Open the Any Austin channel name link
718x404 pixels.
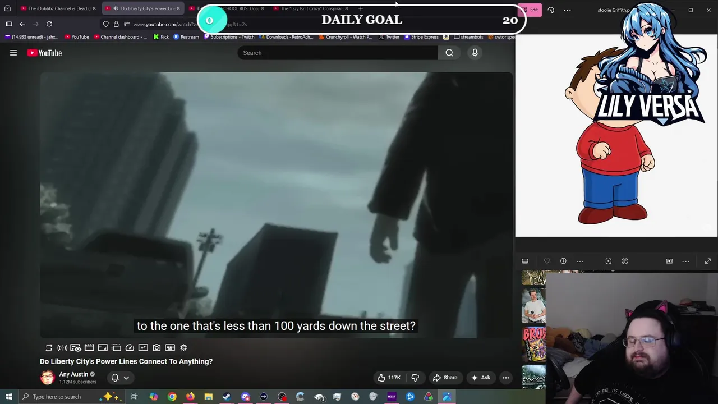click(73, 374)
